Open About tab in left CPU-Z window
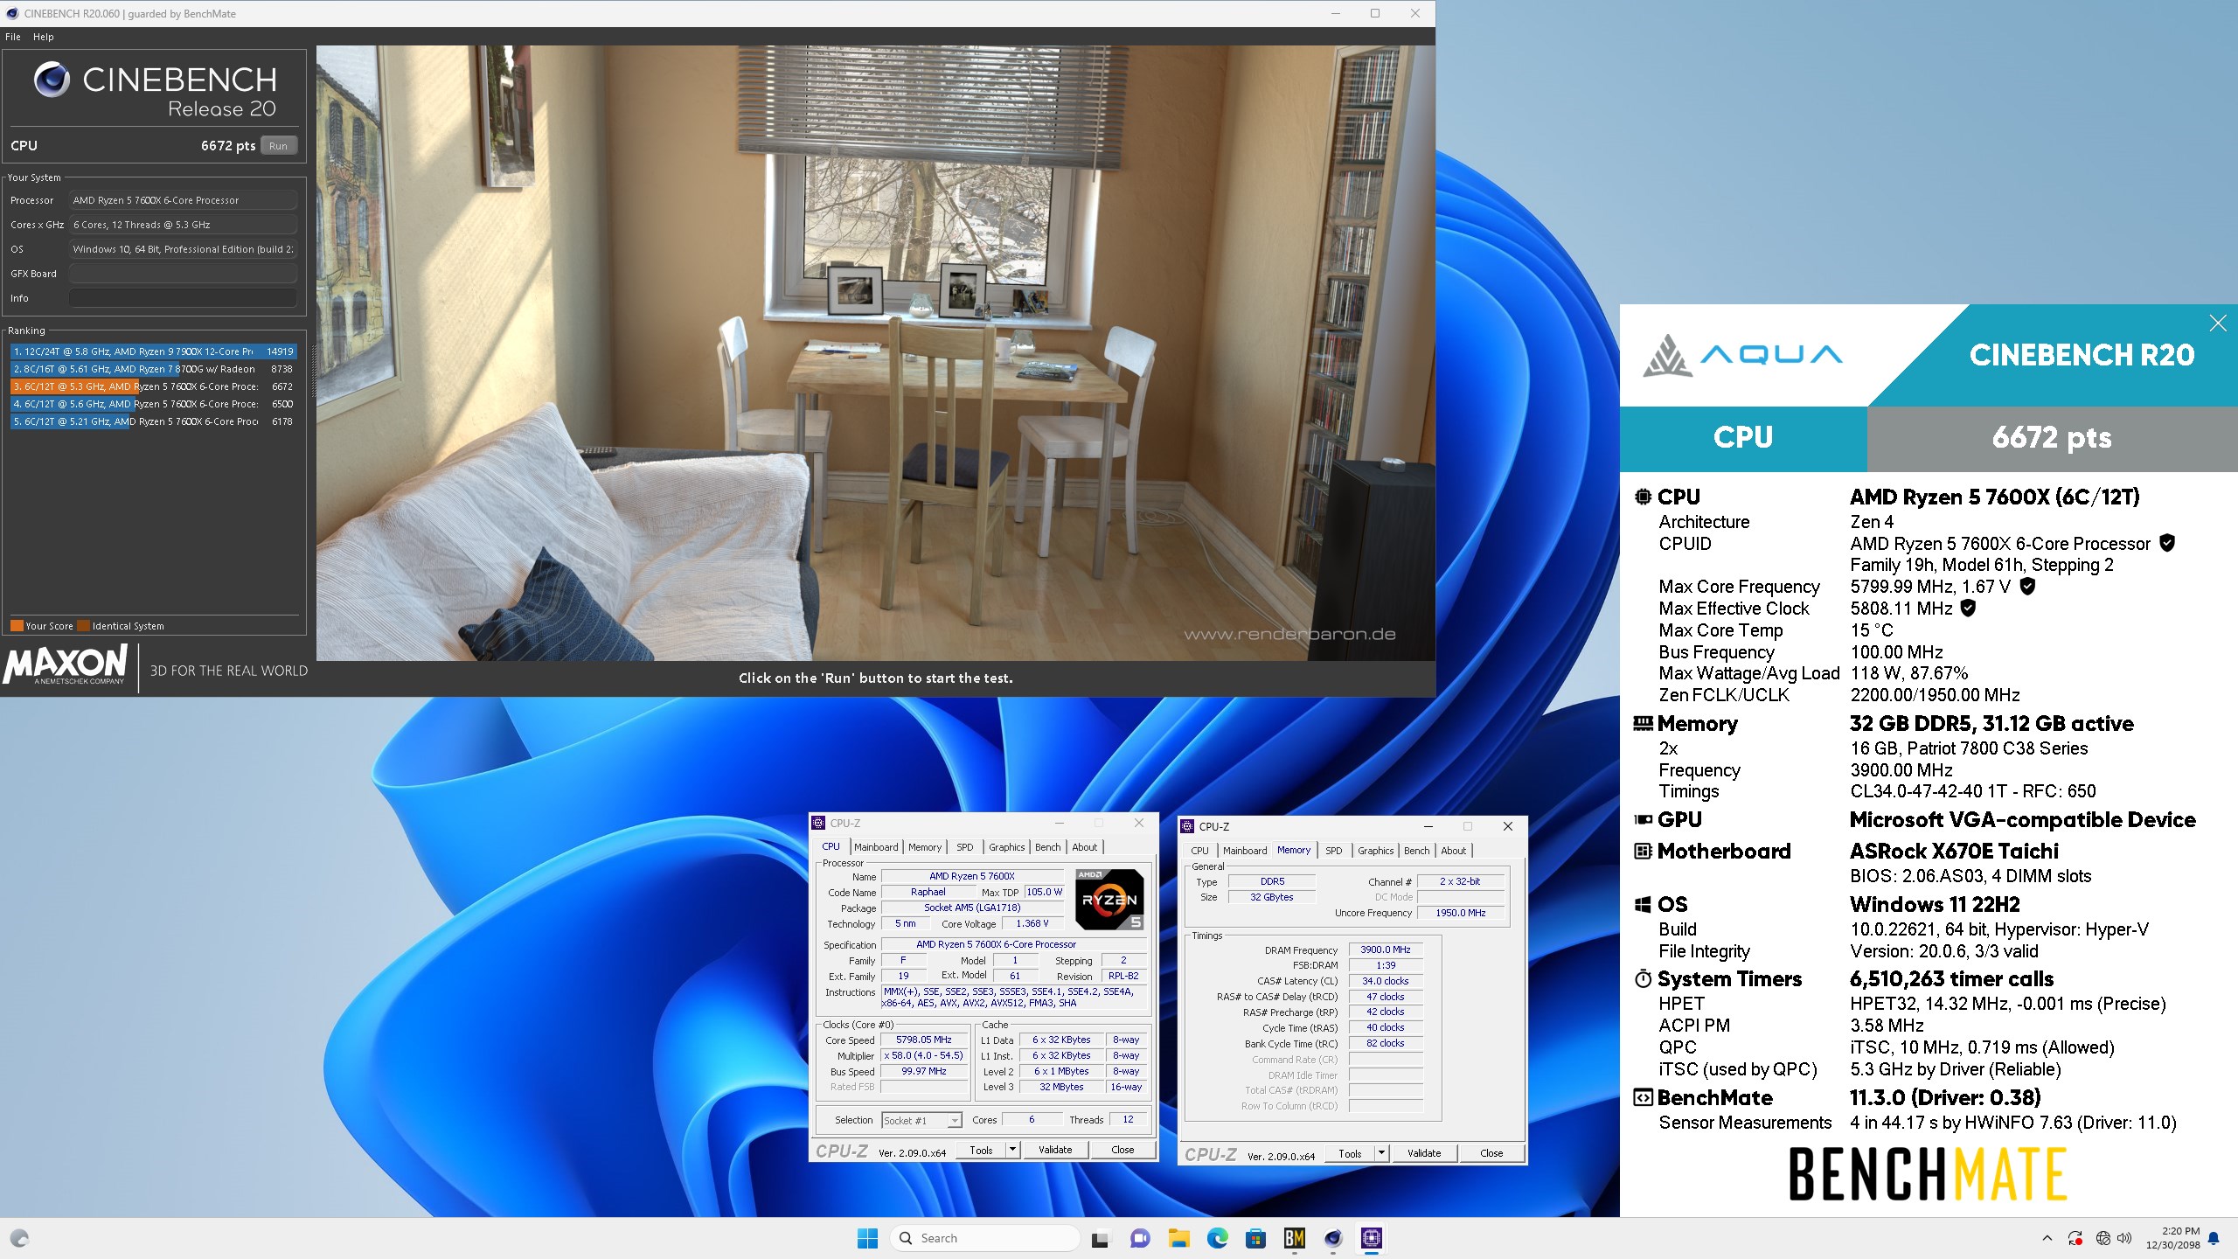 pyautogui.click(x=1084, y=847)
